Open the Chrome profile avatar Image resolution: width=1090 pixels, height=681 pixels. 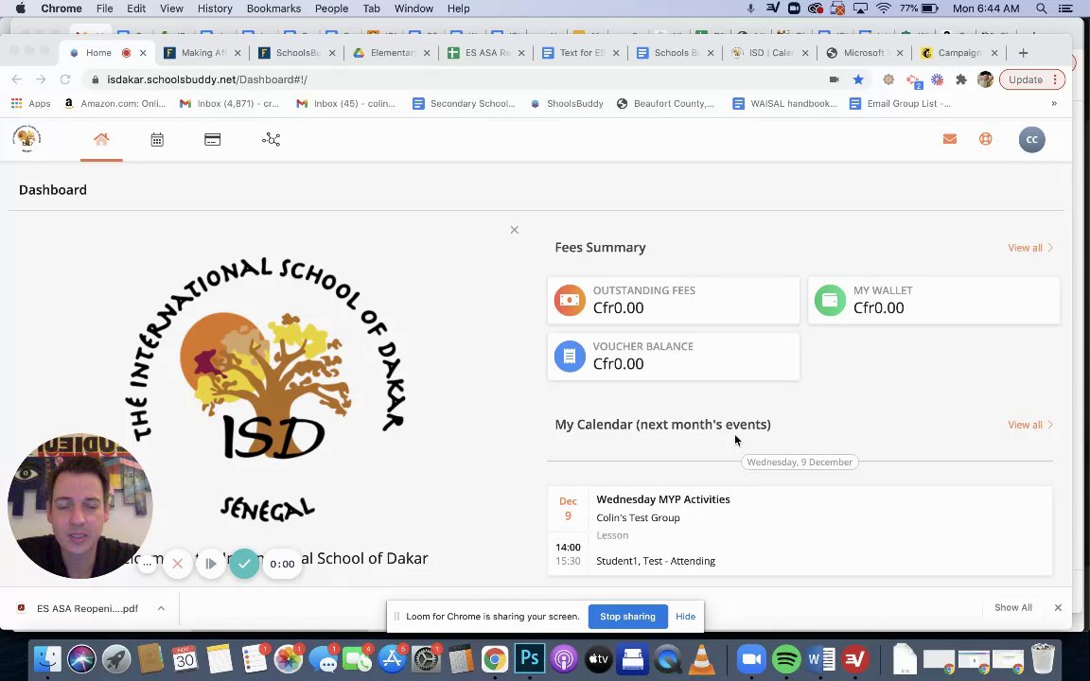[985, 79]
